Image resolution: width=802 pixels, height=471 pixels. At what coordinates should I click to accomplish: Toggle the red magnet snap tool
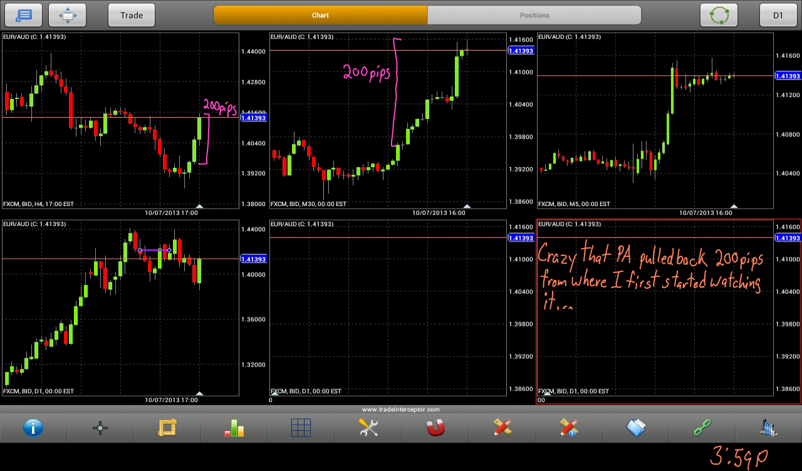tap(435, 428)
